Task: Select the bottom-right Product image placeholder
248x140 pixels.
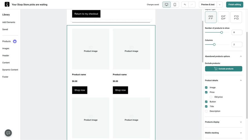Action: click(x=131, y=118)
